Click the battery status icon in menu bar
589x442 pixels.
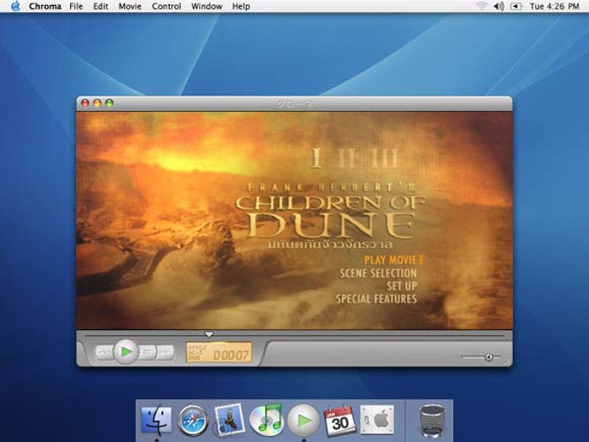(517, 6)
